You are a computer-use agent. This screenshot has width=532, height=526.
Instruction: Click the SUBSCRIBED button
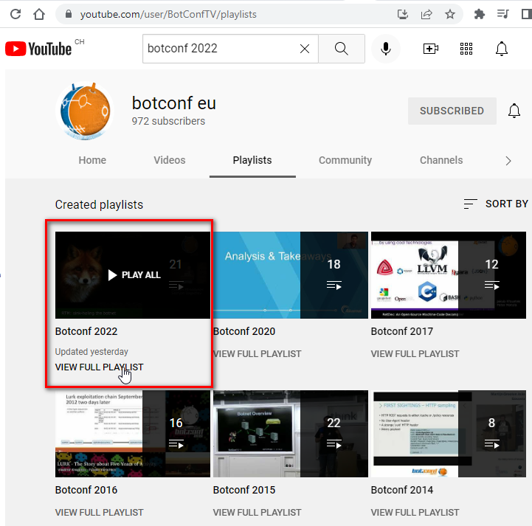click(452, 111)
